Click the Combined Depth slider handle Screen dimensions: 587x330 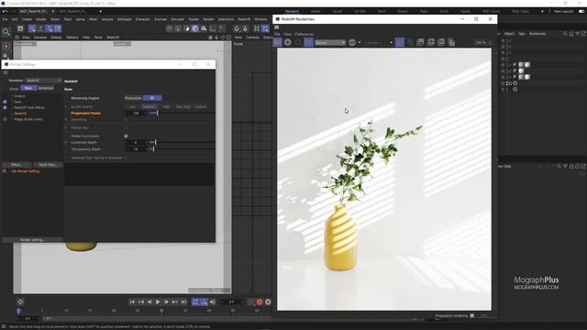155,143
